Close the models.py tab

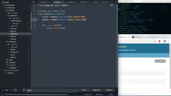tap(63, 2)
